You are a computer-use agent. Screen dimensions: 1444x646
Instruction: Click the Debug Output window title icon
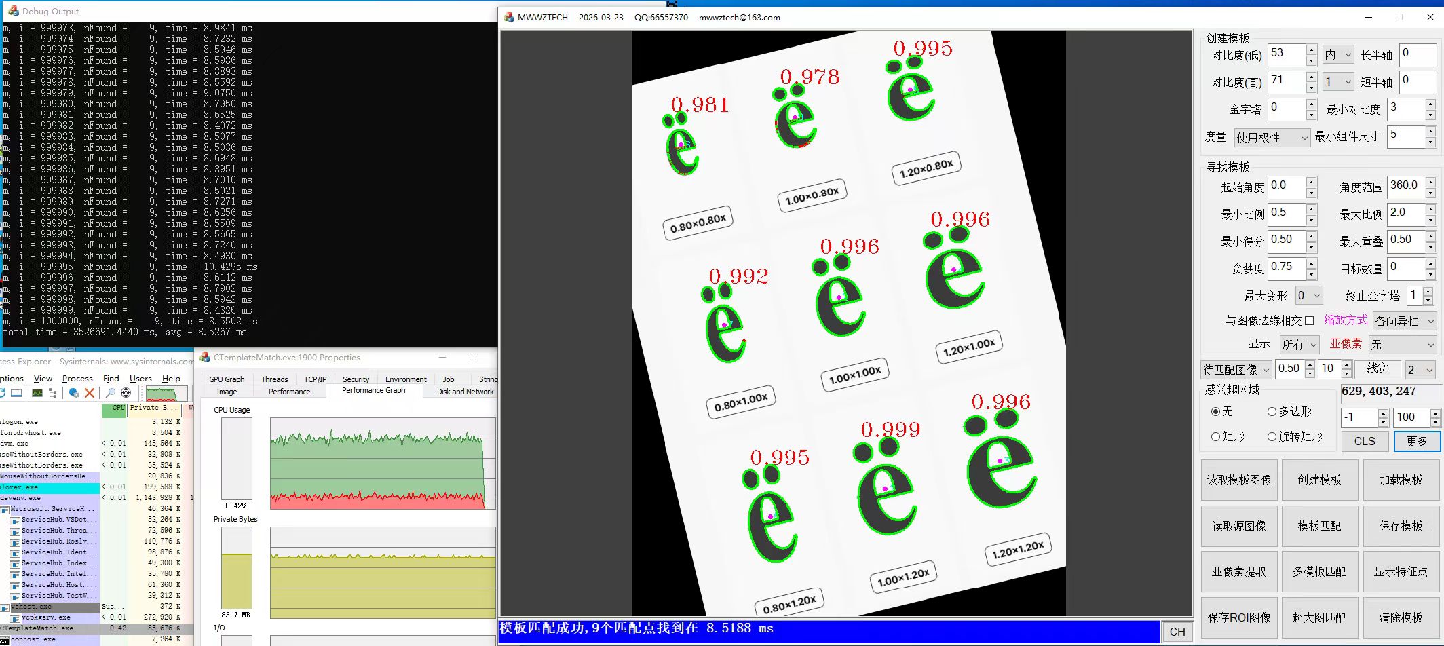13,11
